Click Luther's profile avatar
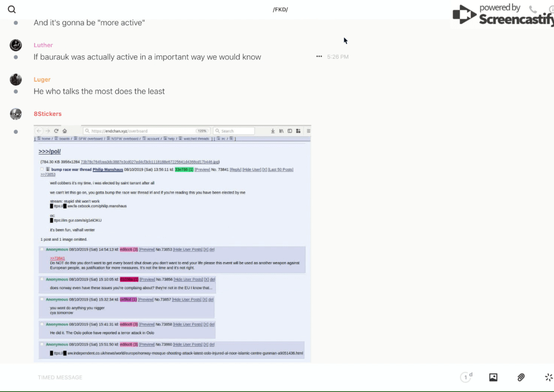Image resolution: width=554 pixels, height=392 pixels. pyautogui.click(x=16, y=45)
